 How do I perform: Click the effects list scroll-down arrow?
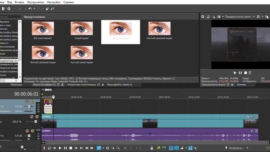(20, 77)
